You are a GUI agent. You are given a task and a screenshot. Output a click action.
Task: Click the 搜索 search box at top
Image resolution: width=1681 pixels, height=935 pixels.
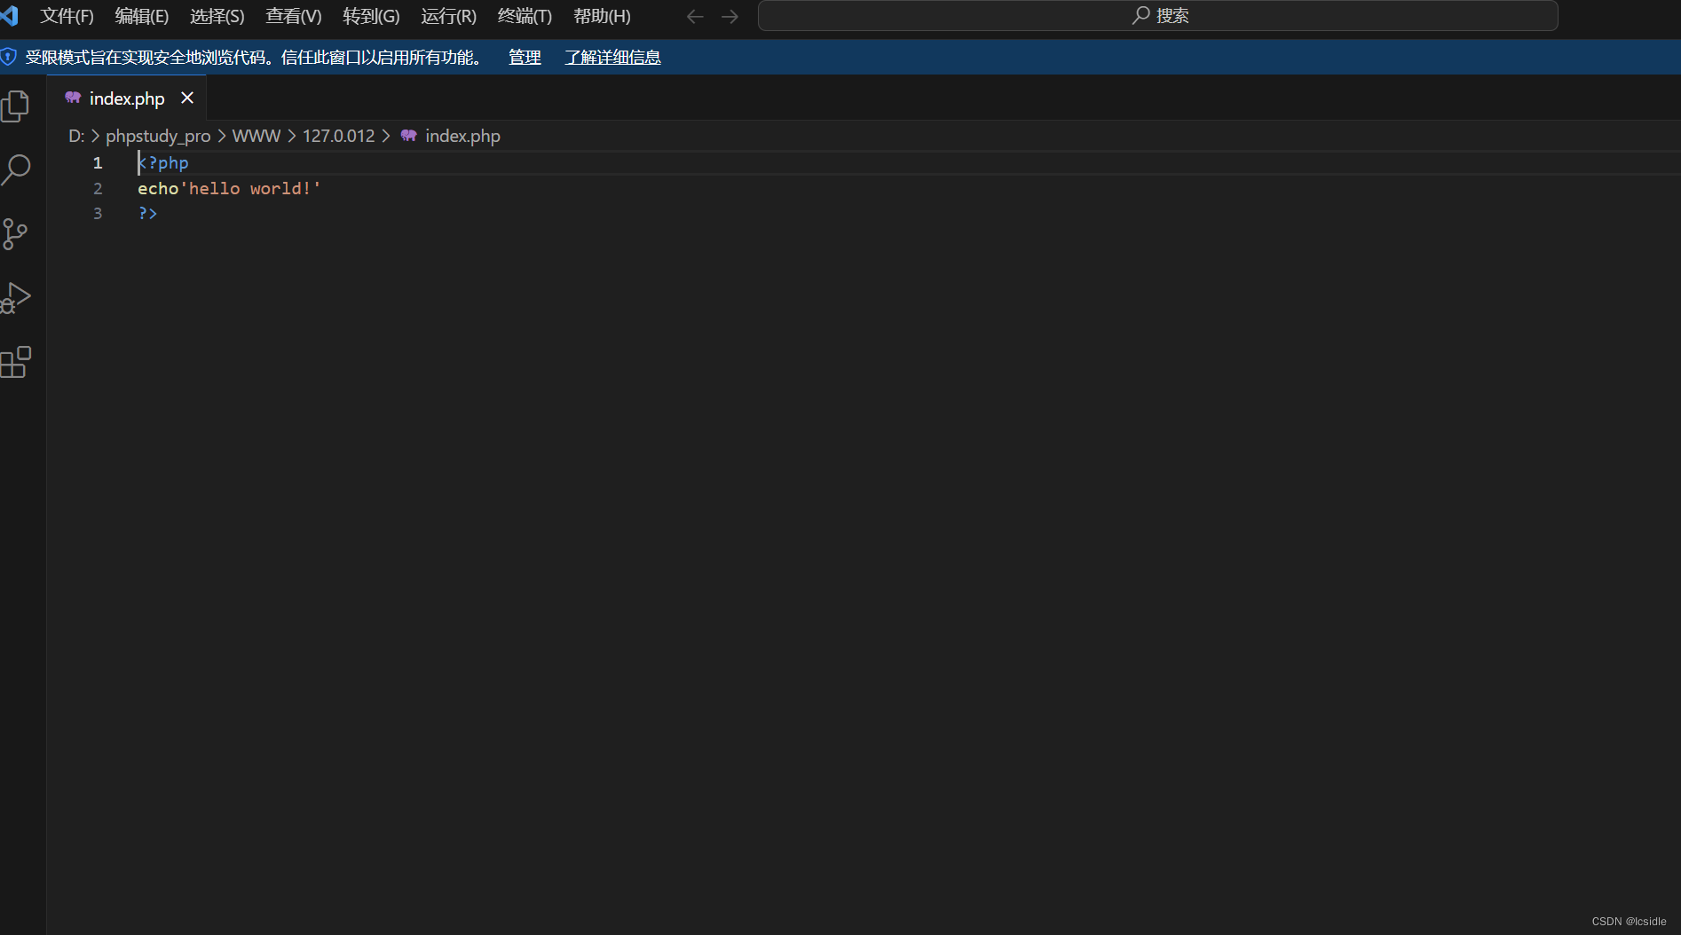tap(1158, 15)
